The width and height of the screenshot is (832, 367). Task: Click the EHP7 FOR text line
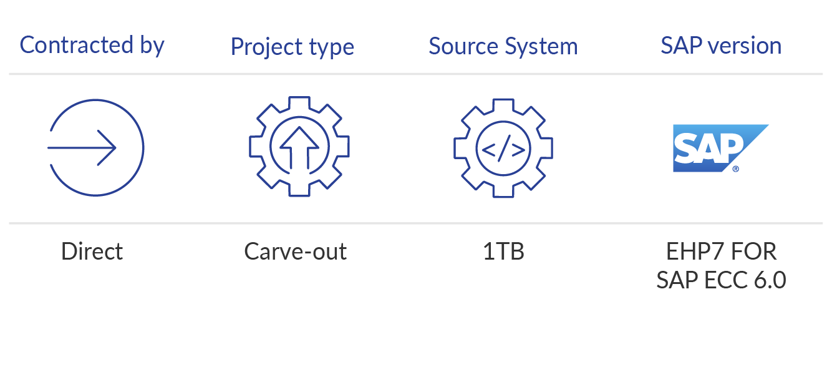[x=722, y=252]
